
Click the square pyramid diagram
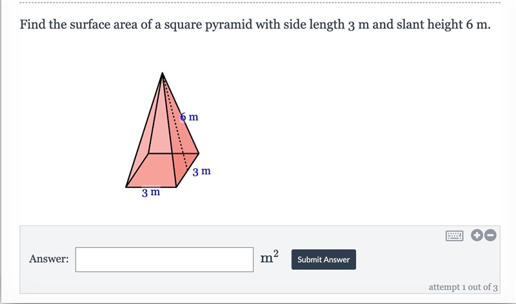pyautogui.click(x=163, y=130)
